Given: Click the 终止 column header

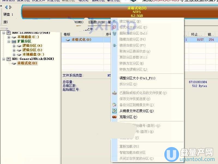Looking at the screenshot, I should click(197, 34).
